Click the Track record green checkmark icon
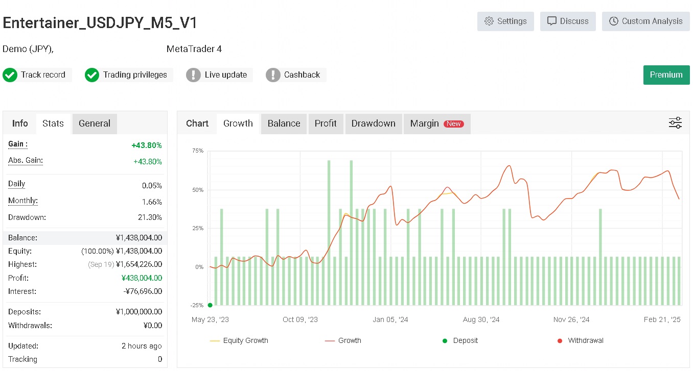The height and width of the screenshot is (371, 693). tap(10, 75)
